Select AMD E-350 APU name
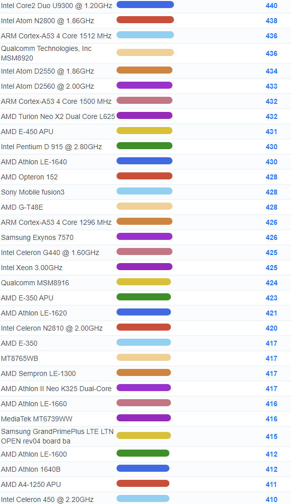Screen dimensions: 291x504 pos(27,298)
